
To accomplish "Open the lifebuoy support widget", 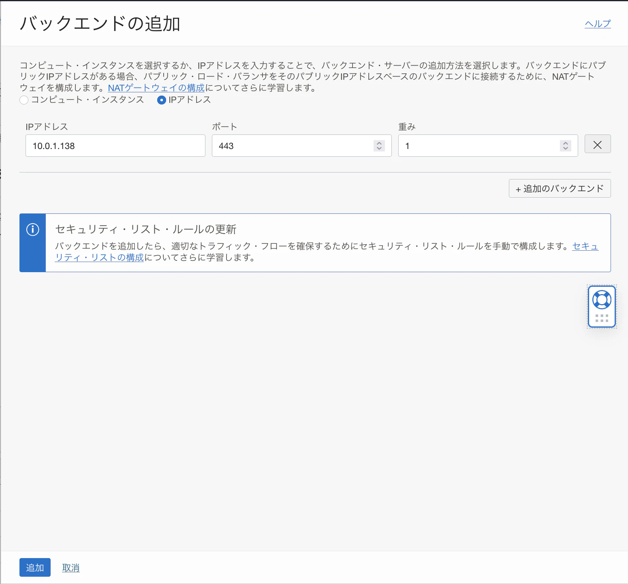I will point(602,300).
